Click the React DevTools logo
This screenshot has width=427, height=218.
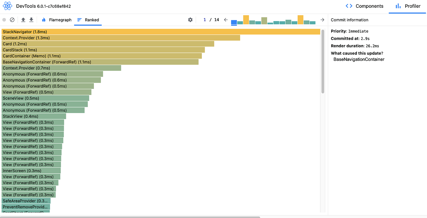pyautogui.click(x=7, y=6)
